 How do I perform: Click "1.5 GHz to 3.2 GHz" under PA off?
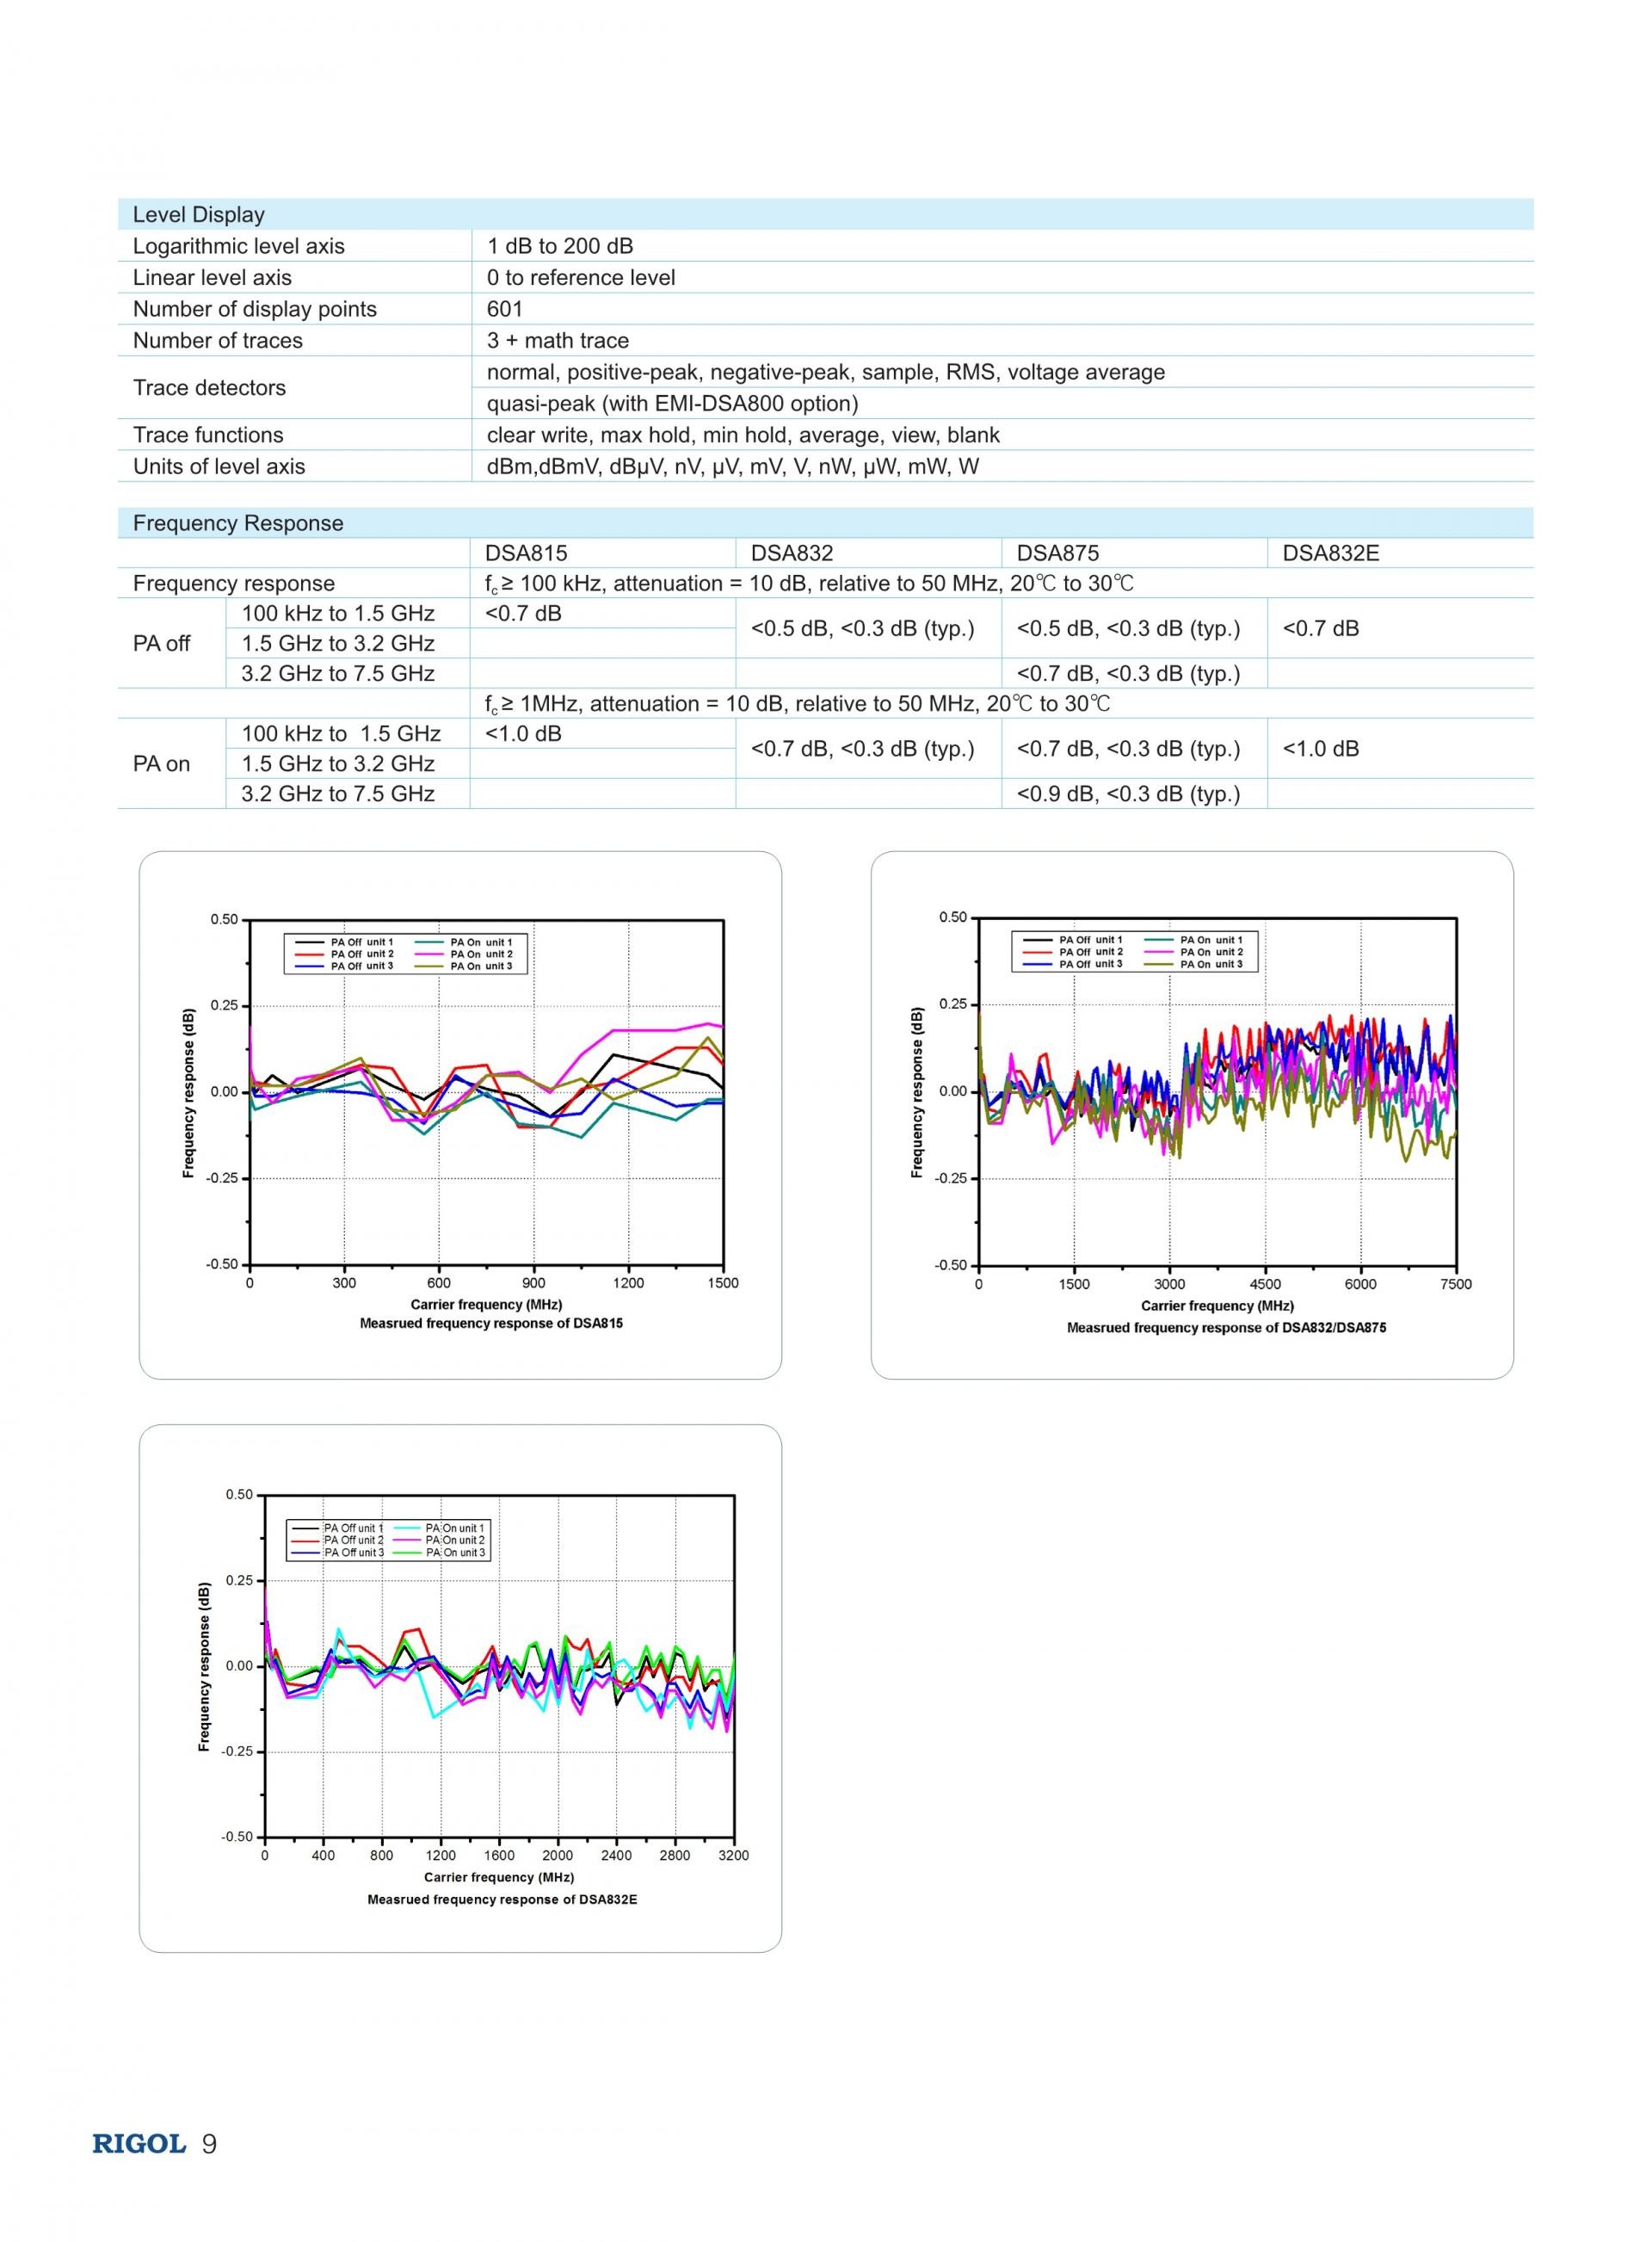coord(338,644)
